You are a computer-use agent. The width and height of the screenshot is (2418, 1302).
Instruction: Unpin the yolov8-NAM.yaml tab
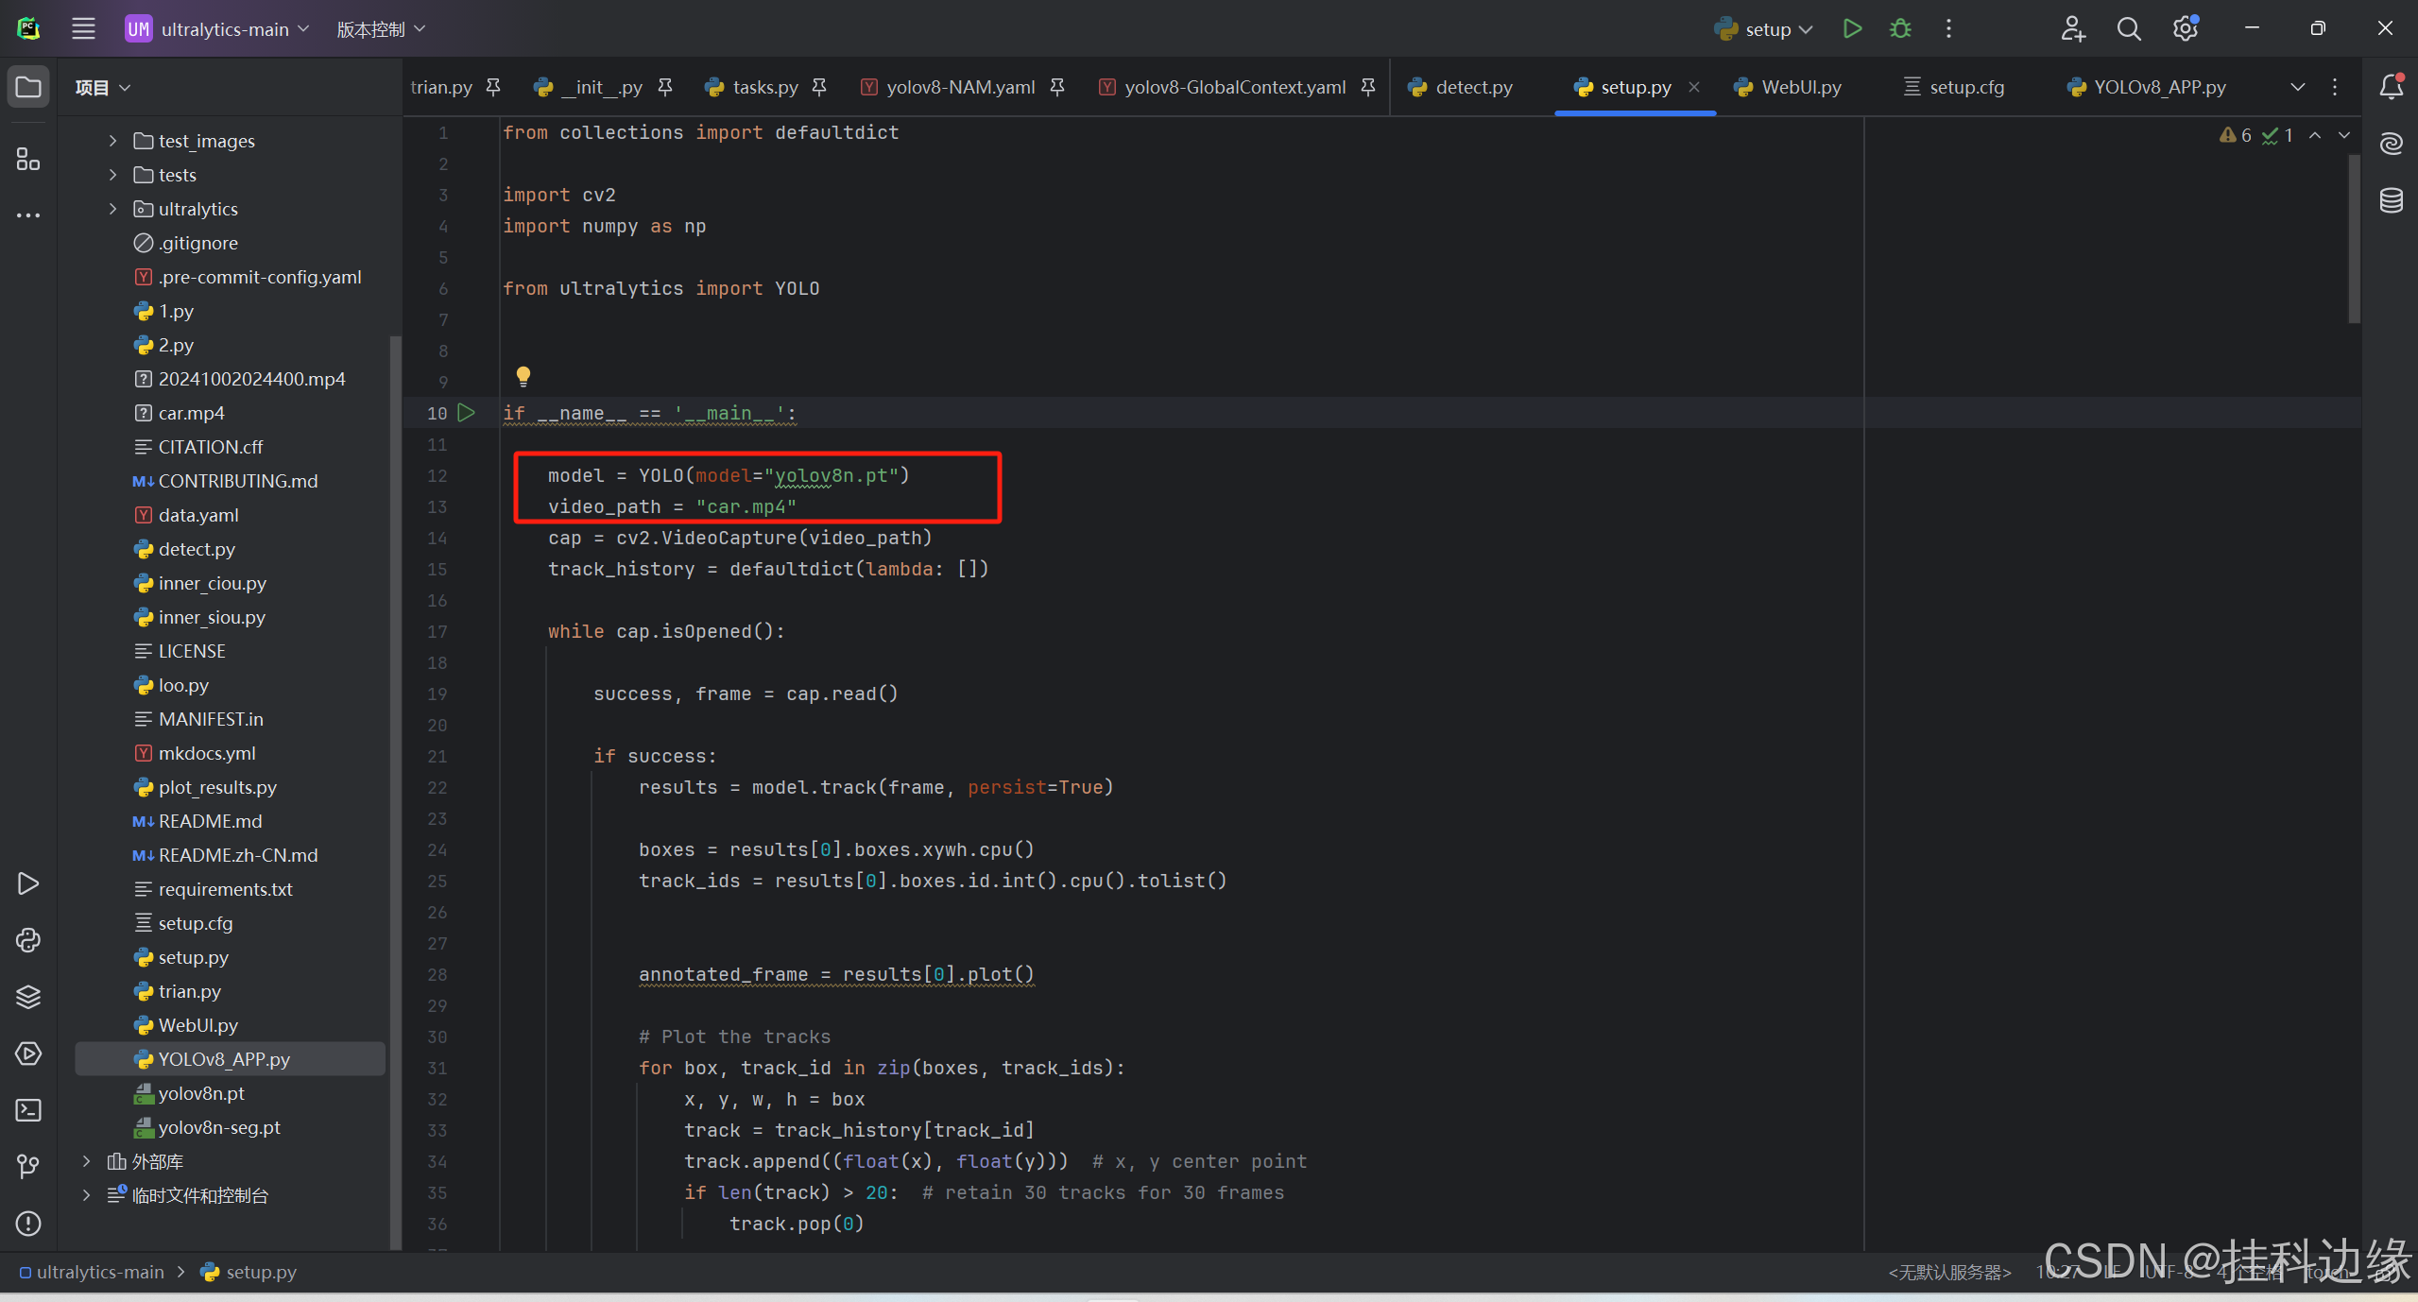pos(1057,87)
